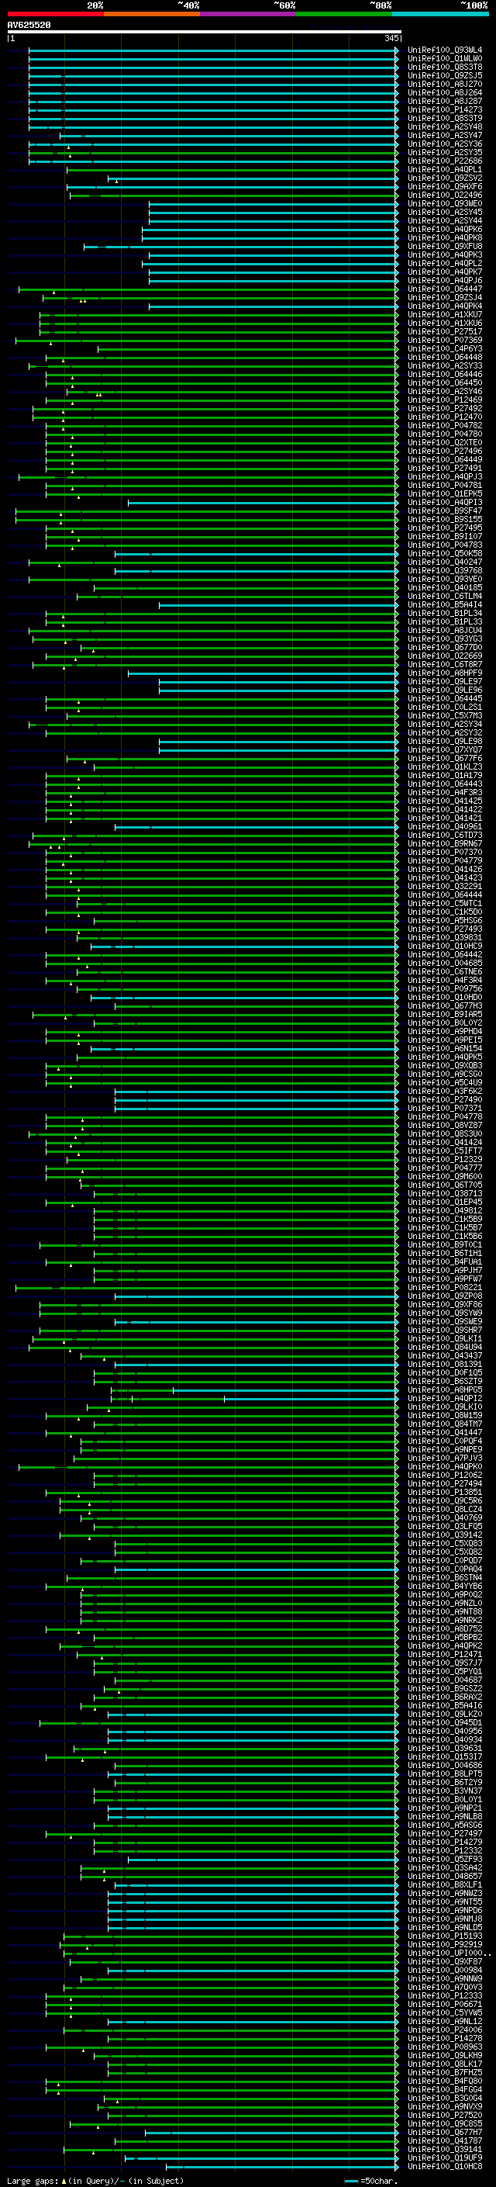This screenshot has height=2187, width=496.
Task: Open hit UniRef100_Q8S3T8
Action: coord(444,67)
